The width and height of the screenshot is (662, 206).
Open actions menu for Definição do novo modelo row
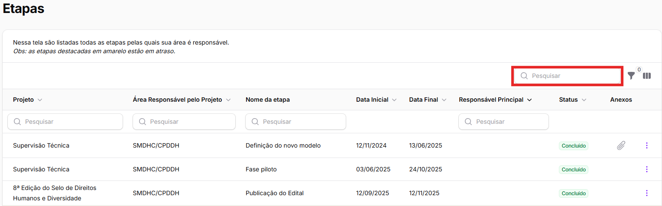coord(646,146)
